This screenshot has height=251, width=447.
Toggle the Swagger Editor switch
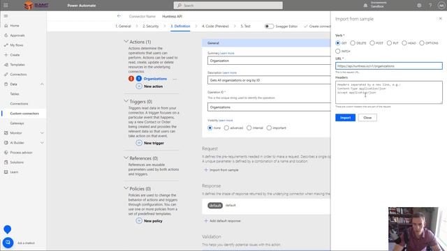(x=269, y=26)
